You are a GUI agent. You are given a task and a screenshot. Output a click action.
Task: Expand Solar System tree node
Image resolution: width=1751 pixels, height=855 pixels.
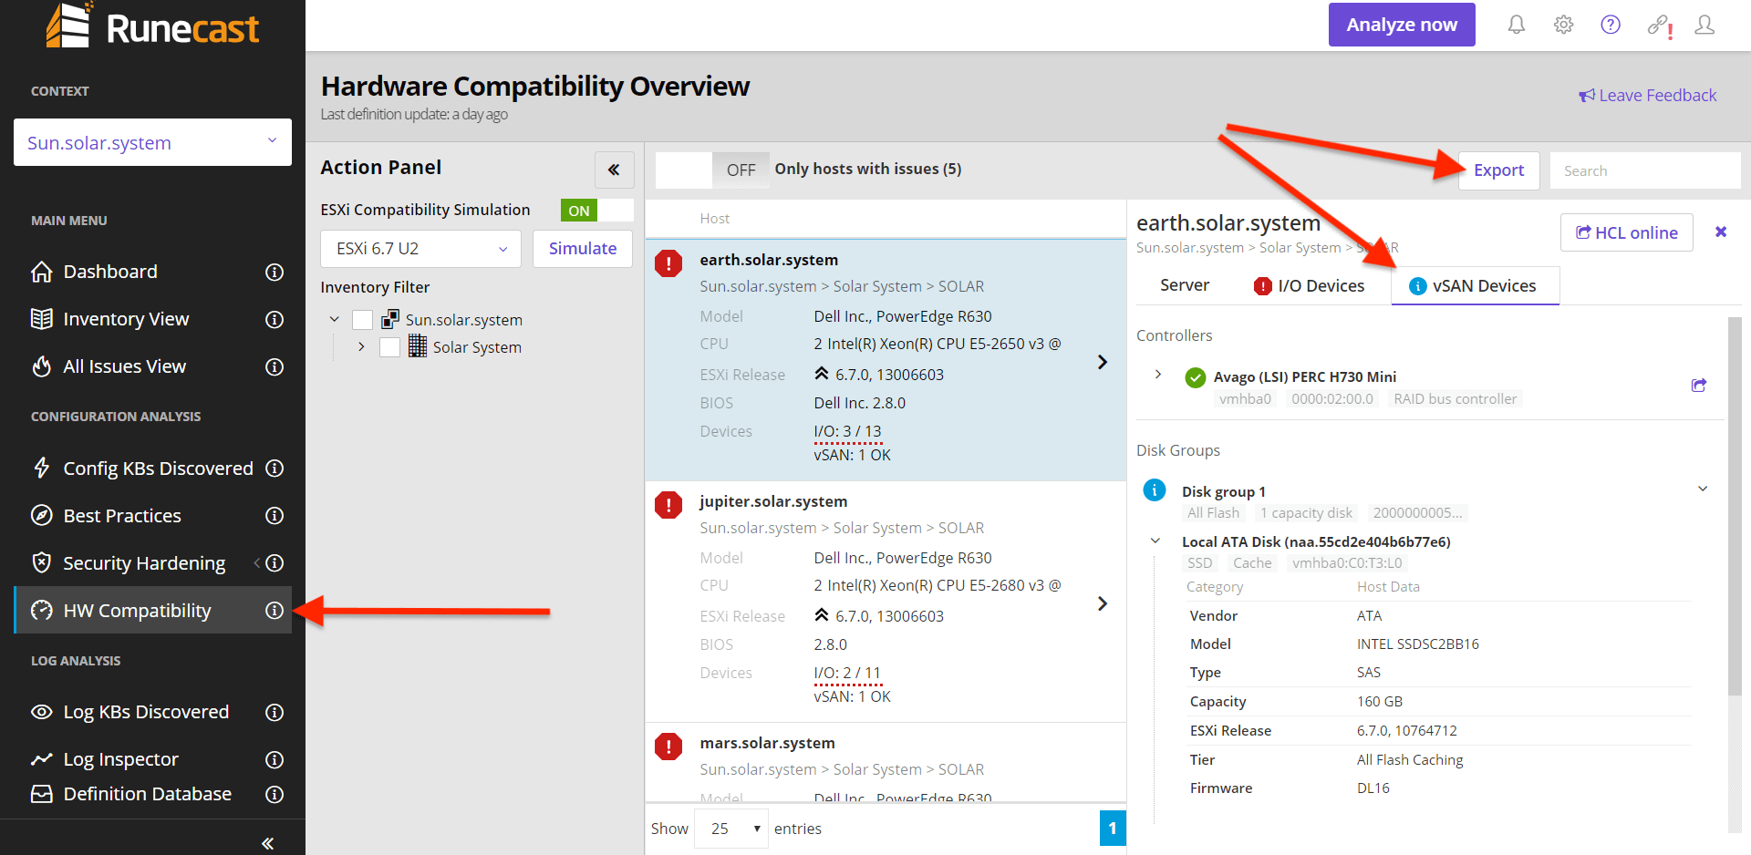point(362,346)
